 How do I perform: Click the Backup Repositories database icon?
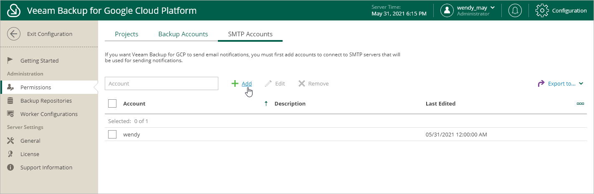point(10,101)
